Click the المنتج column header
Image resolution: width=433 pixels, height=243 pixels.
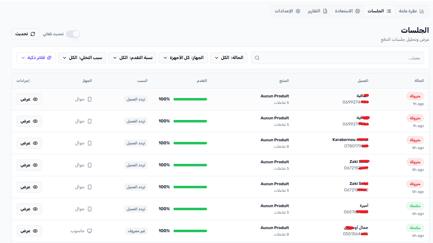tap(283, 81)
